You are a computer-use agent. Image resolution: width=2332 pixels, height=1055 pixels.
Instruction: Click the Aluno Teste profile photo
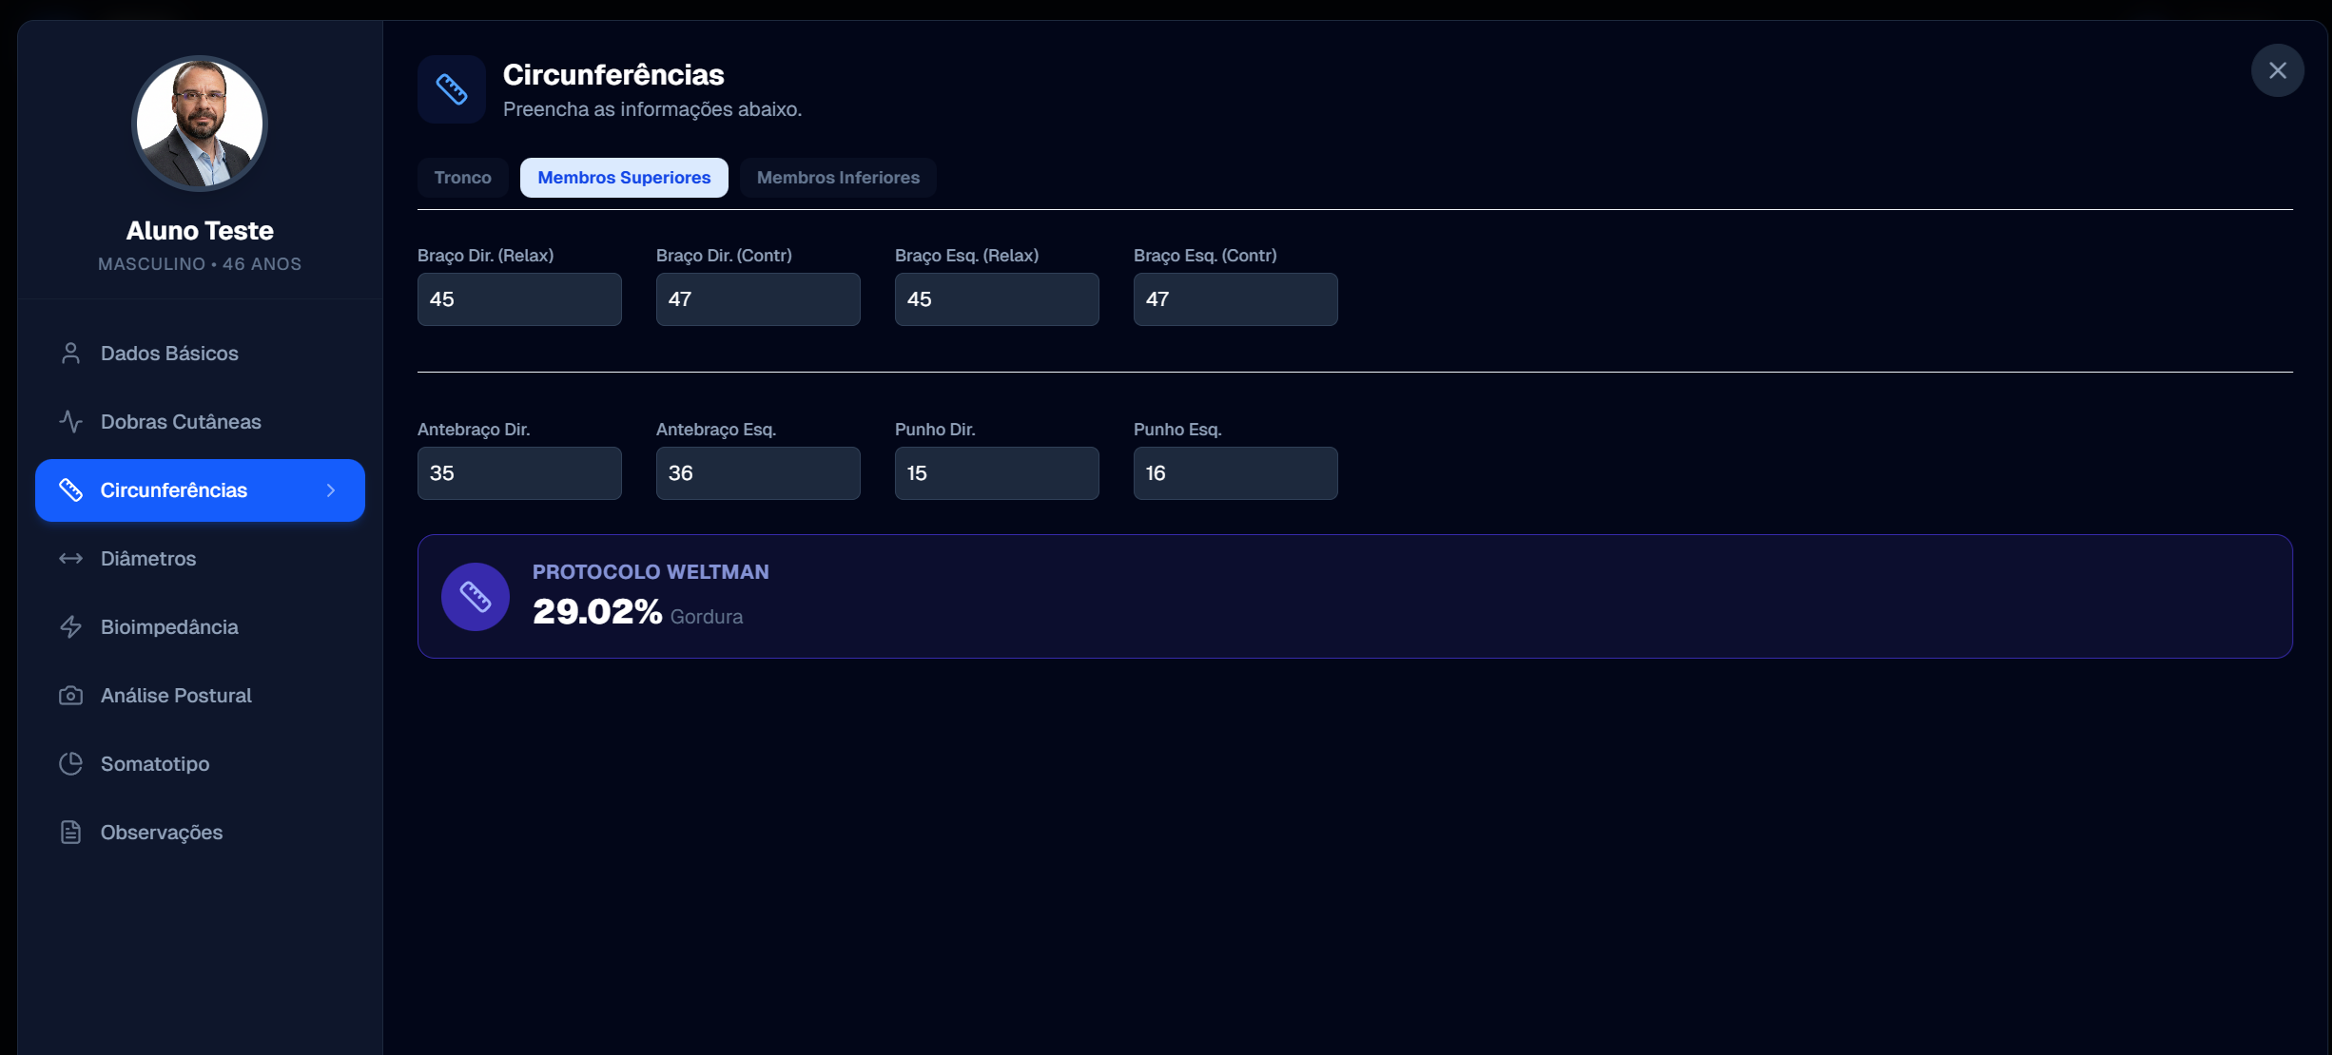click(x=200, y=124)
